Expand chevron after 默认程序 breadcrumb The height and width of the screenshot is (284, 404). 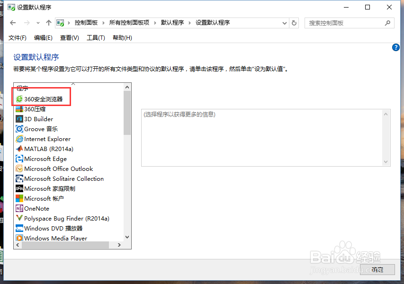tap(189, 23)
